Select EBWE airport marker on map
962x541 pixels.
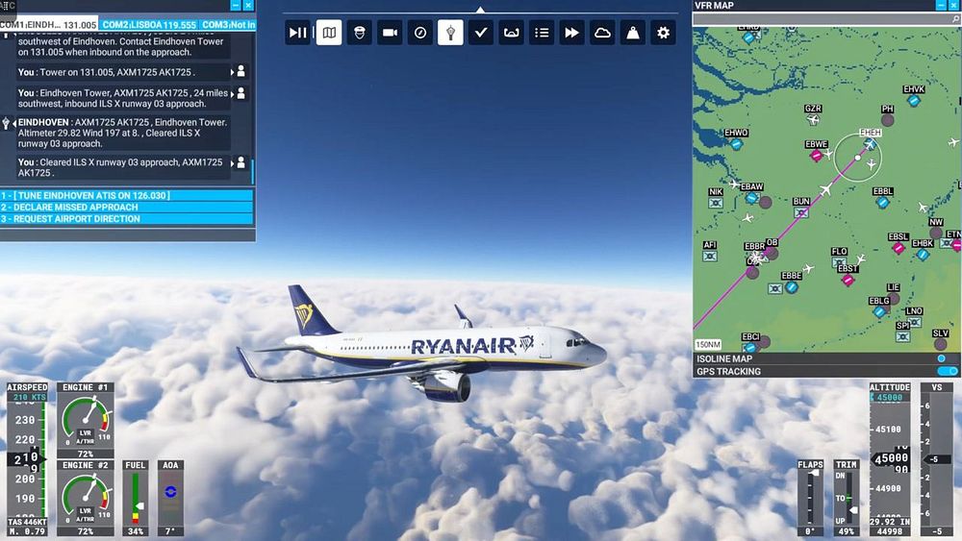816,156
